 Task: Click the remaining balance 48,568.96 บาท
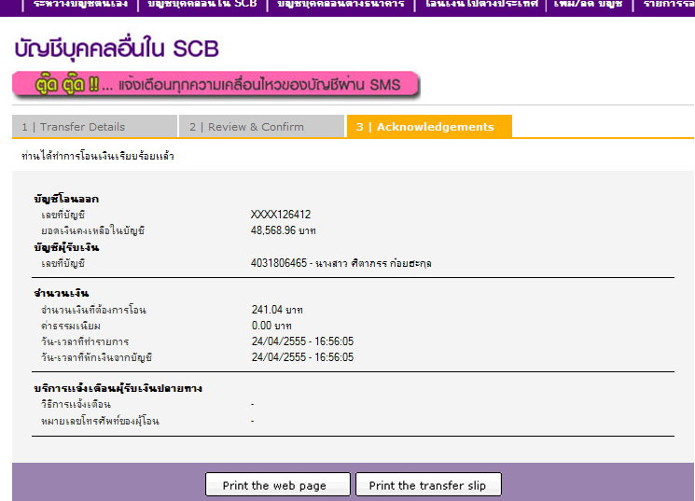tap(284, 230)
